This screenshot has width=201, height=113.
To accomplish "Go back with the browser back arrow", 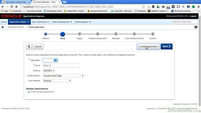I will pyautogui.click(x=3, y=7).
